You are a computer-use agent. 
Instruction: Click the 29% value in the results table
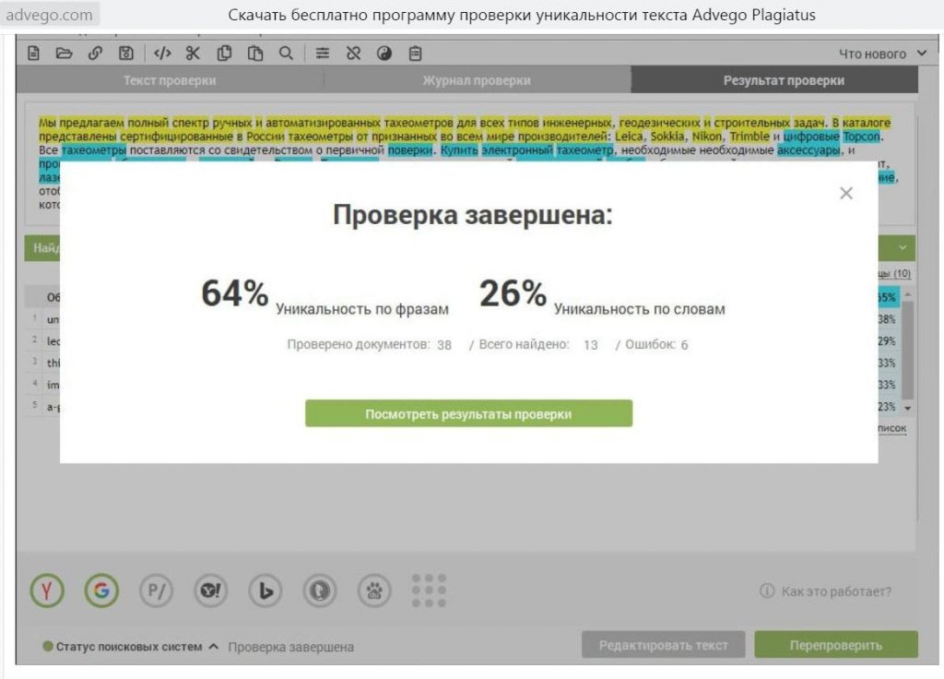[x=886, y=341]
